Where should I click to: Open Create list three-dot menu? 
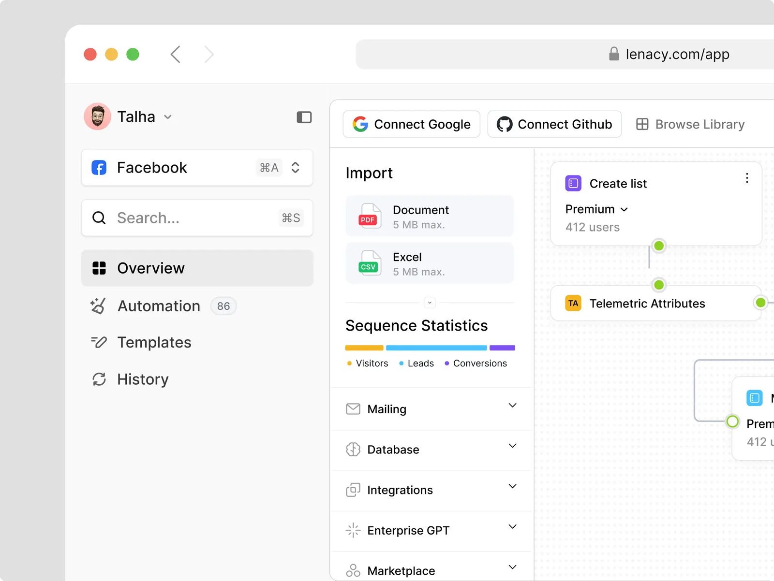[x=747, y=178]
